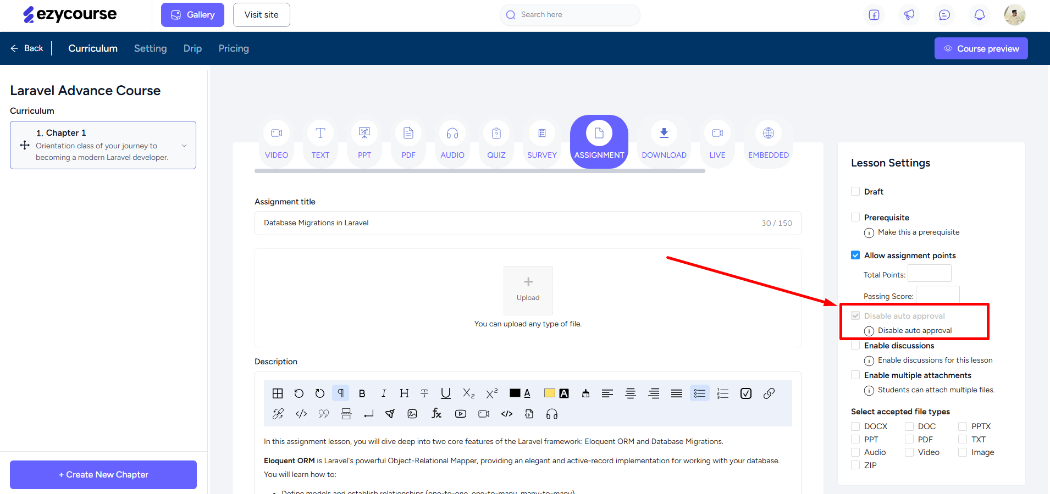Switch to the SURVEY lesson type
Screen dimensions: 1050x494
pyautogui.click(x=542, y=141)
